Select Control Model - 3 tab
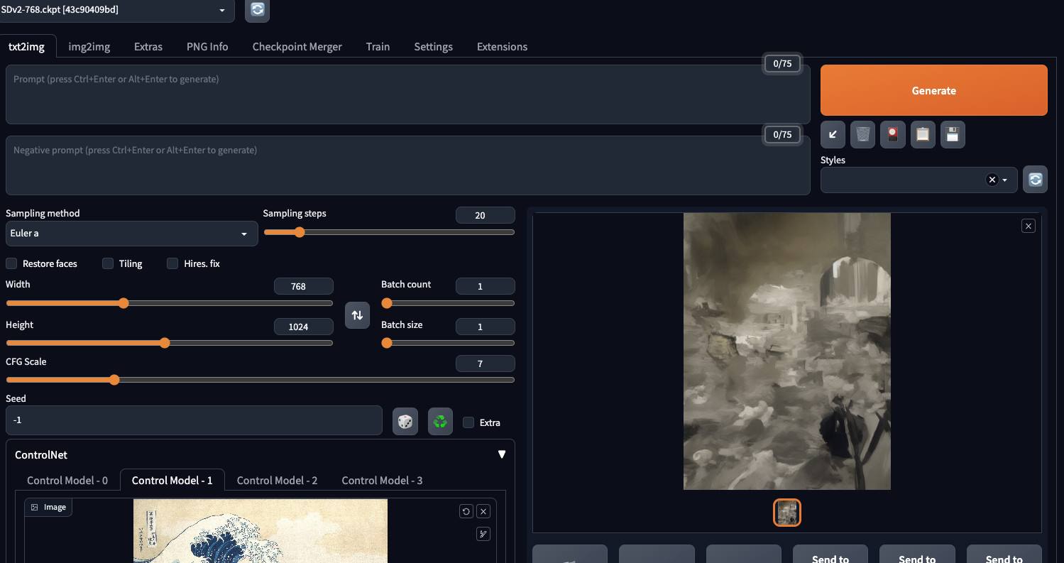The image size is (1064, 563). click(382, 480)
